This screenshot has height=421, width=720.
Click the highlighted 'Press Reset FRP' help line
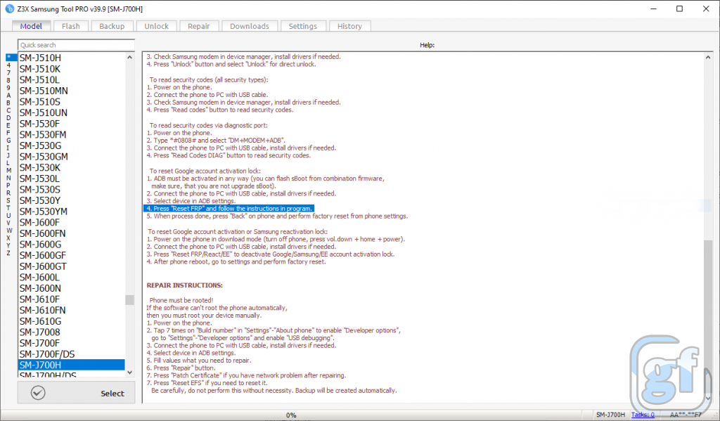[229, 209]
